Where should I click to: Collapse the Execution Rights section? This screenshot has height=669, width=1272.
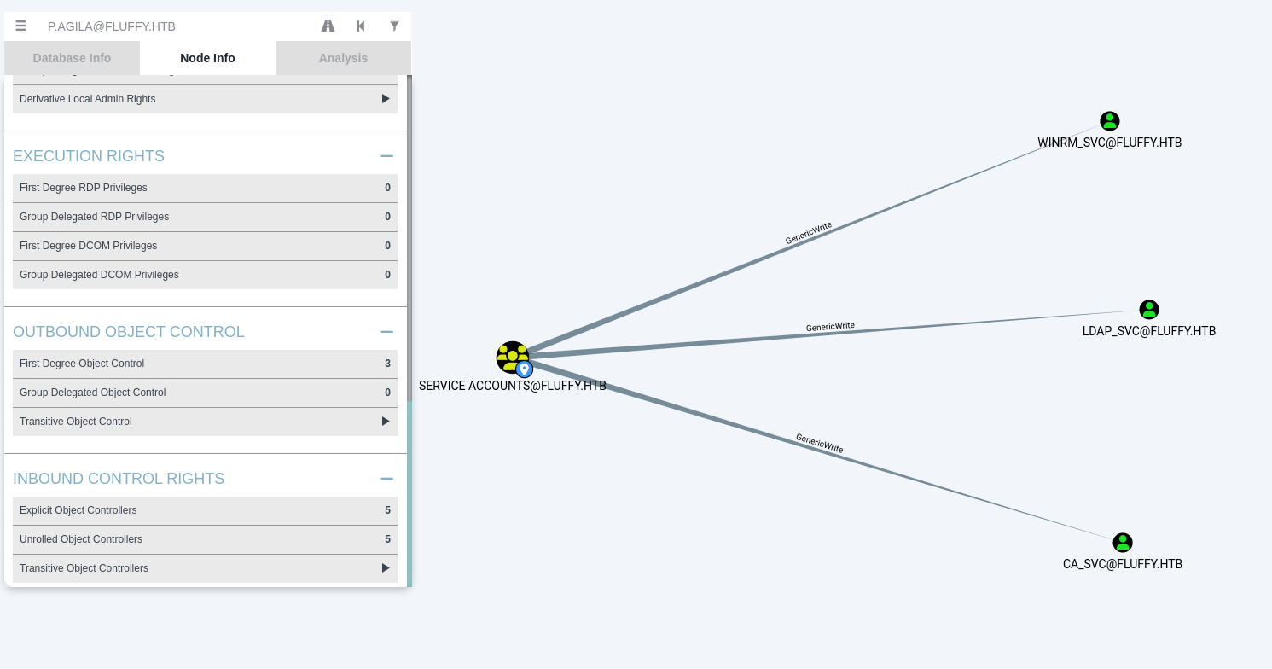coord(386,156)
